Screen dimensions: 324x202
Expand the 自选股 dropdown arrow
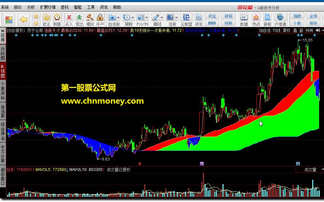[x=118, y=17]
